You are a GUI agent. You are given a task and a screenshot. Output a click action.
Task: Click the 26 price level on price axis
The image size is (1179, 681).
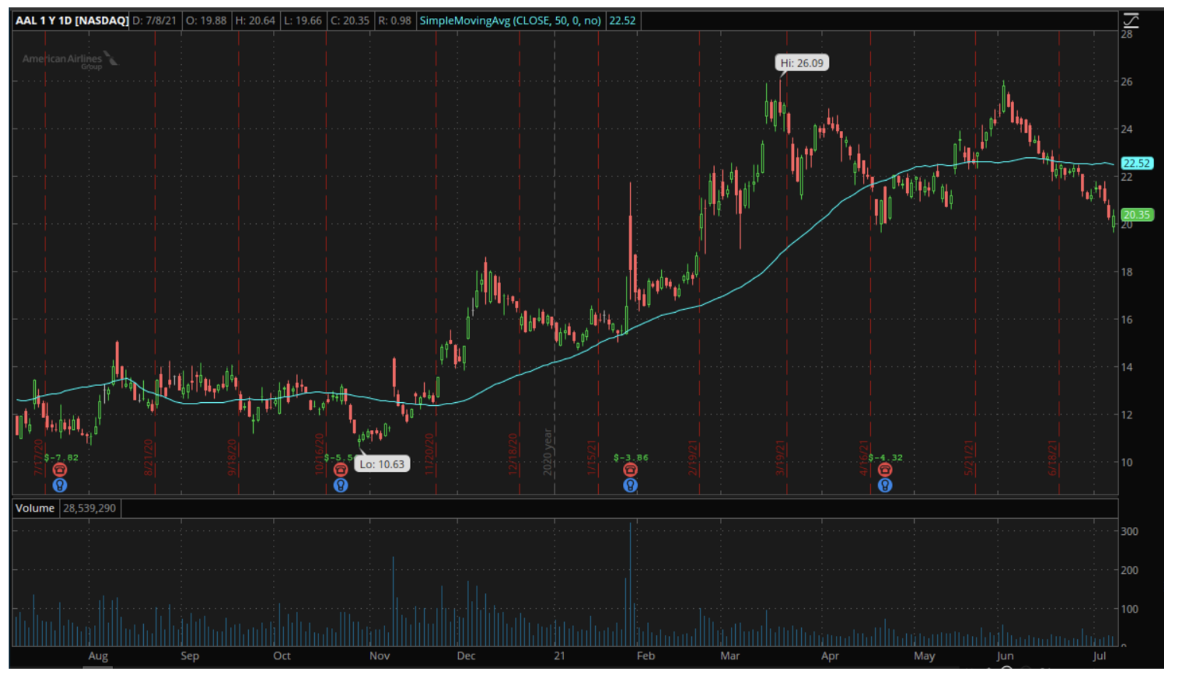[x=1127, y=81]
